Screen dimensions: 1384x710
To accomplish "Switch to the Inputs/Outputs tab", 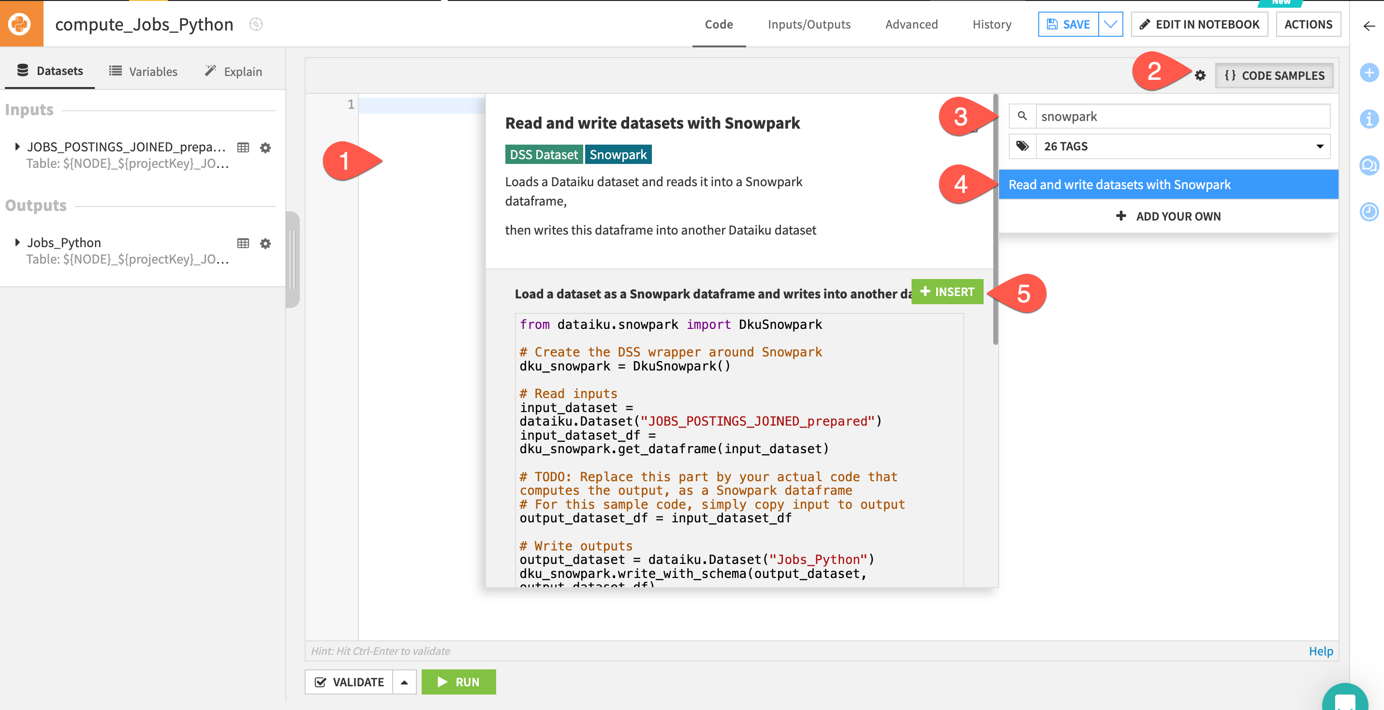I will pyautogui.click(x=809, y=24).
